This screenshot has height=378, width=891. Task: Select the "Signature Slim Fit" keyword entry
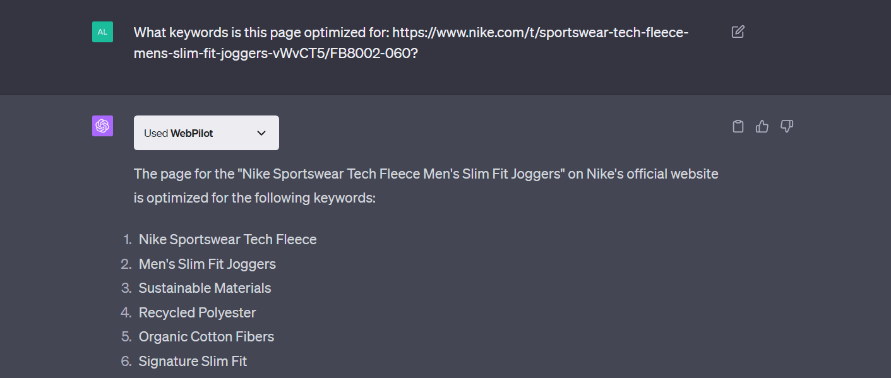193,362
